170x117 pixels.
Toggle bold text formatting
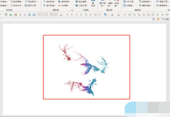[x=67, y=14]
